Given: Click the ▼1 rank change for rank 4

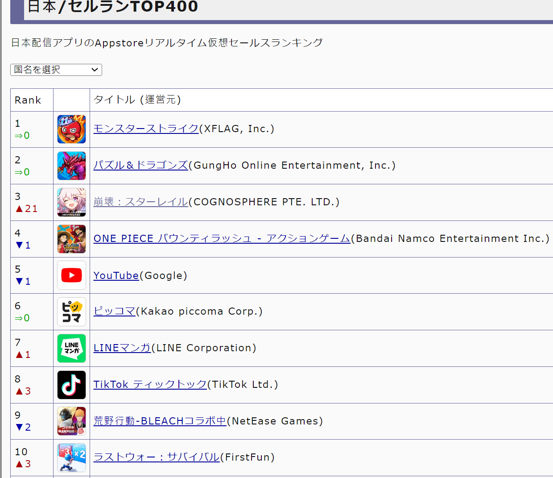Looking at the screenshot, I should click(x=23, y=245).
